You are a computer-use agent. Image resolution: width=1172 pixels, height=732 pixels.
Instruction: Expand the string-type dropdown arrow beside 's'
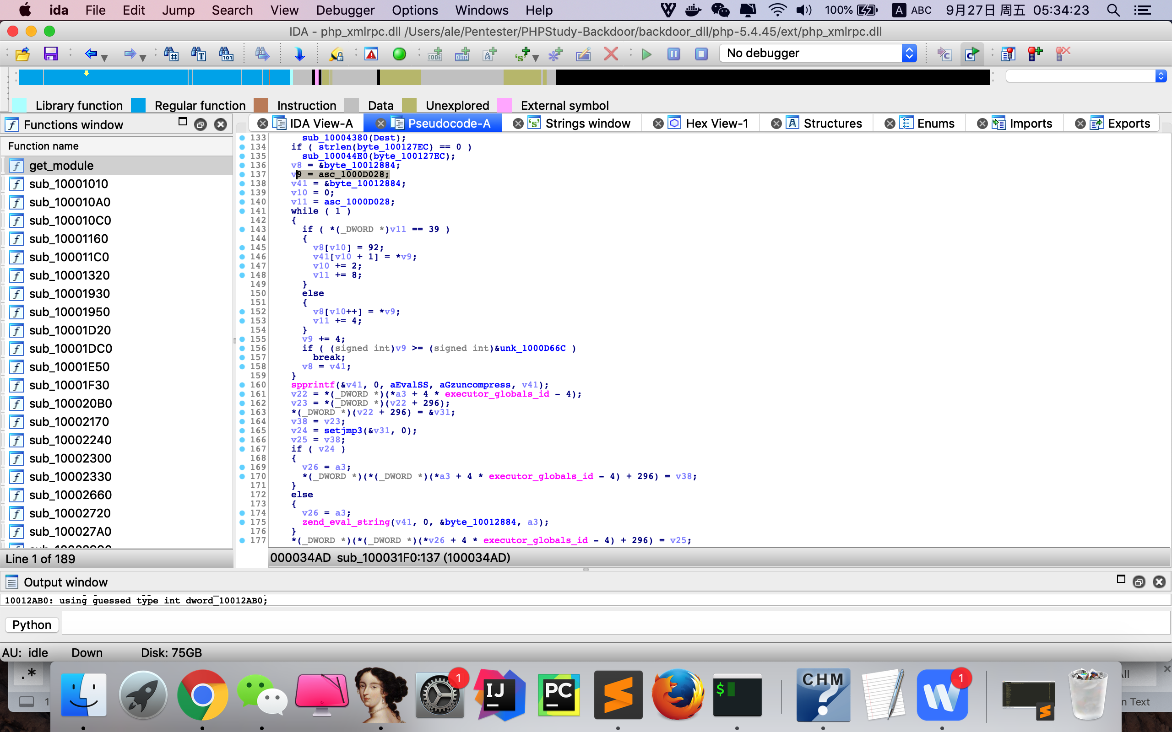(x=536, y=58)
